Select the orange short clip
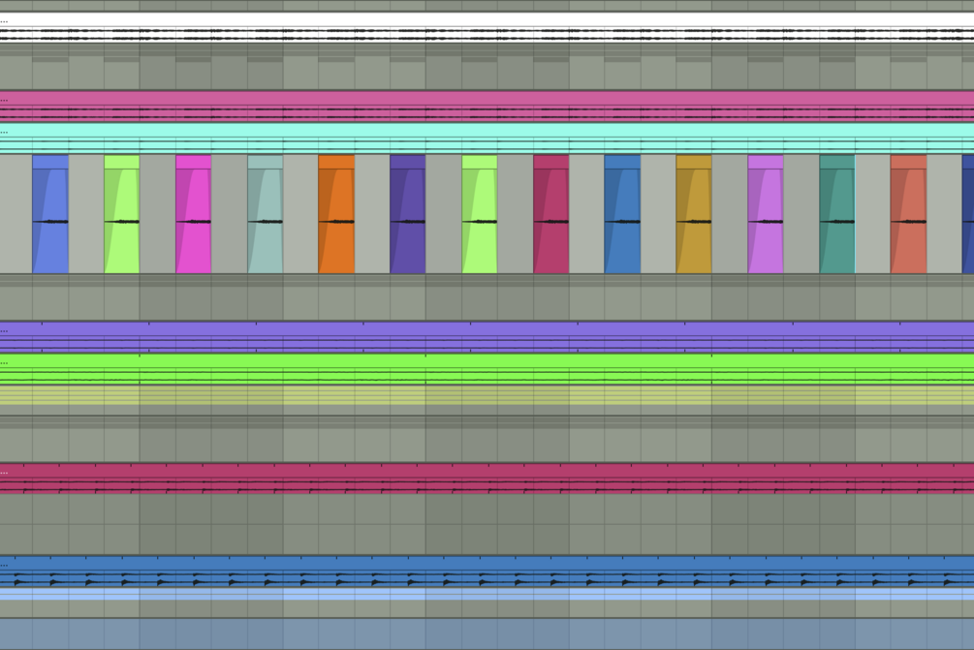974x650 pixels. click(x=336, y=214)
